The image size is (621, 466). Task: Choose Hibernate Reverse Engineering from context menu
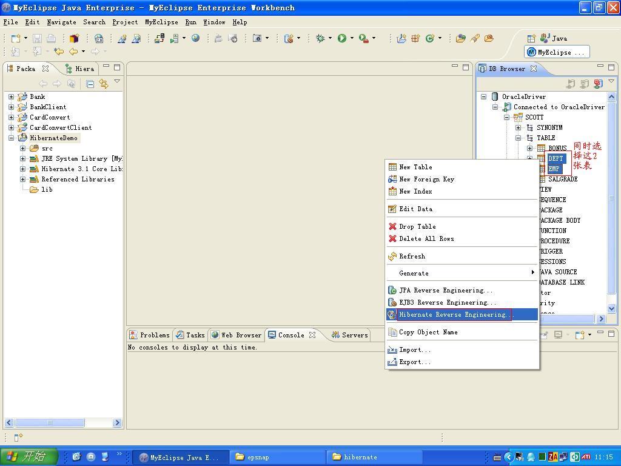point(462,315)
